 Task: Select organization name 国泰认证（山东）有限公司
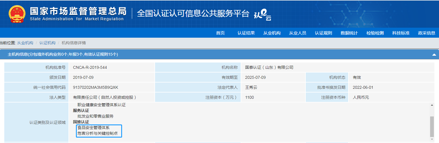click(269, 68)
